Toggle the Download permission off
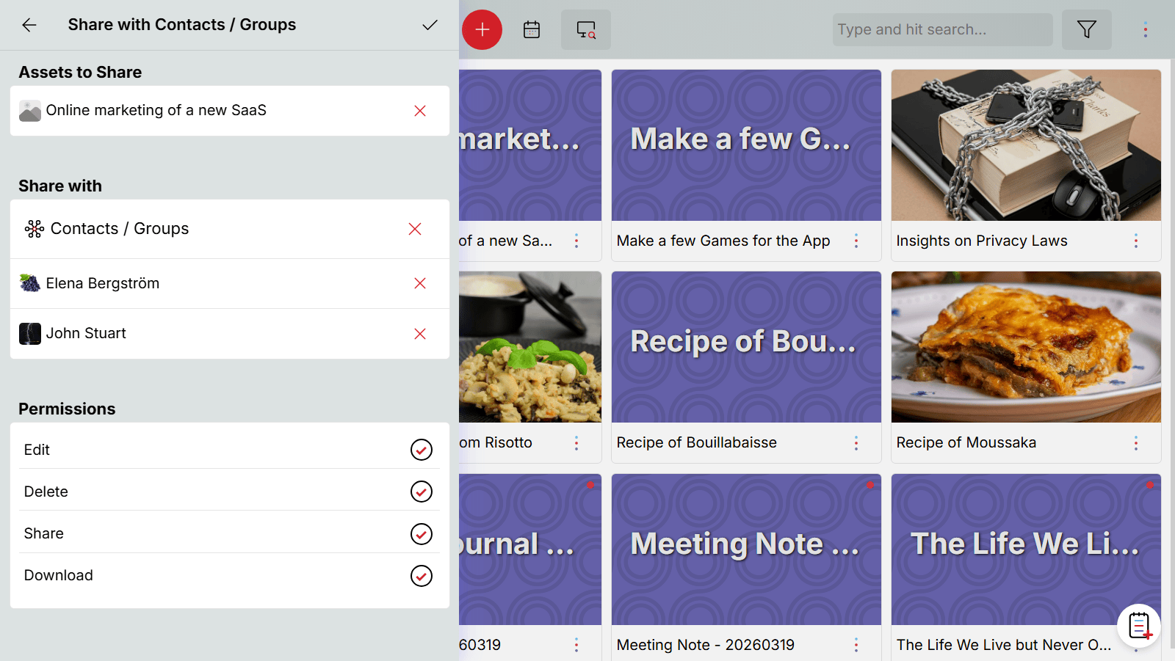 pos(421,576)
